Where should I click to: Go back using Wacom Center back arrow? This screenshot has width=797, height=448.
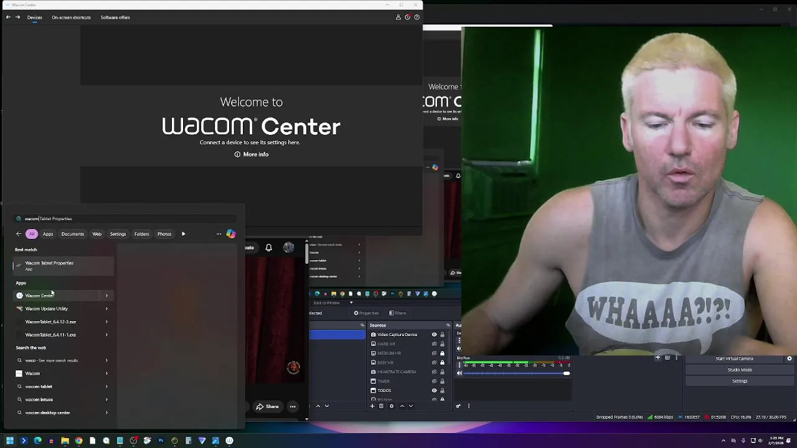click(x=8, y=17)
